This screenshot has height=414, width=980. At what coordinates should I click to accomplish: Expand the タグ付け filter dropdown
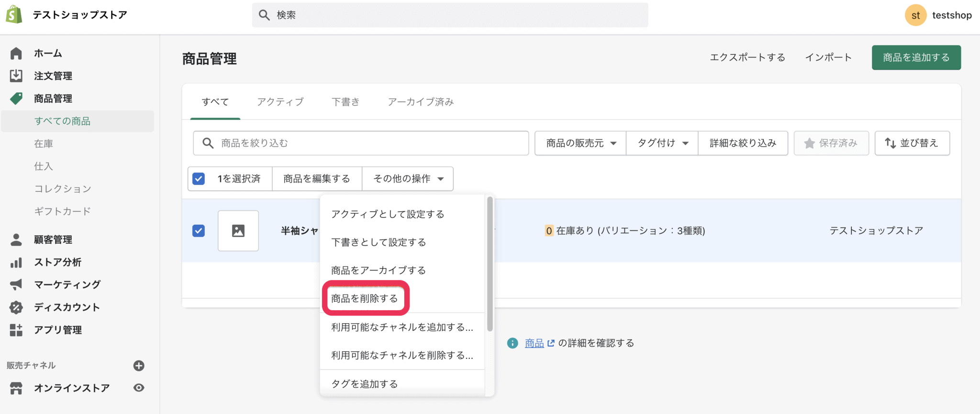(x=662, y=143)
